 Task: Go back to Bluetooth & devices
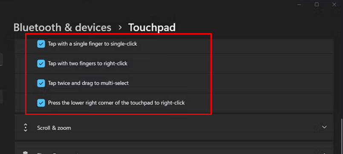point(62,28)
